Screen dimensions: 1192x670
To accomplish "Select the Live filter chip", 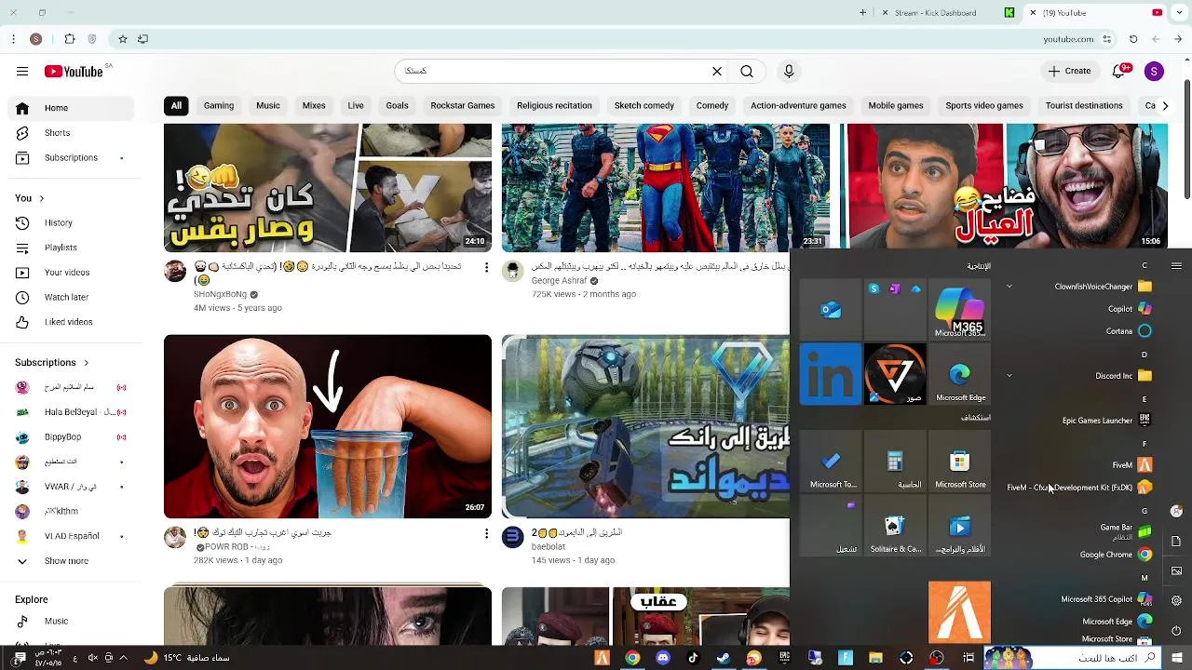I will pos(356,106).
